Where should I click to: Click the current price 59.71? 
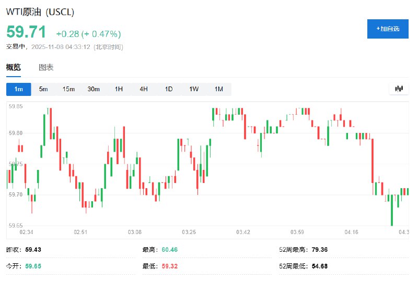coord(26,32)
